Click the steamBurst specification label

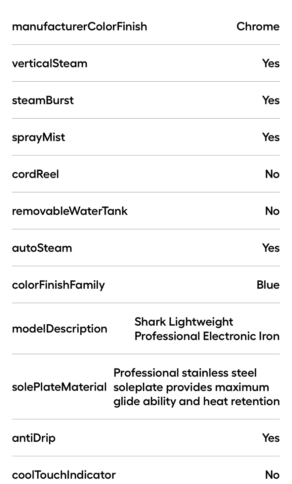point(43,100)
